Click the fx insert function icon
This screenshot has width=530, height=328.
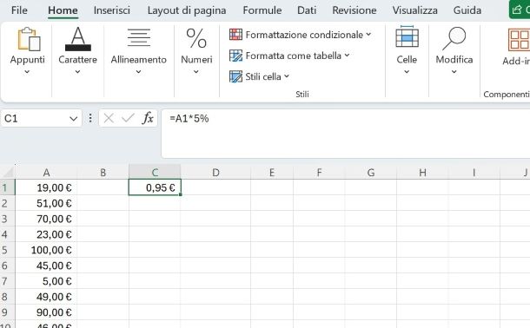148,118
